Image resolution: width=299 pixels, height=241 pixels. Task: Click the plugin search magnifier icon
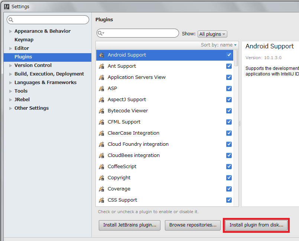pyautogui.click(x=100, y=33)
